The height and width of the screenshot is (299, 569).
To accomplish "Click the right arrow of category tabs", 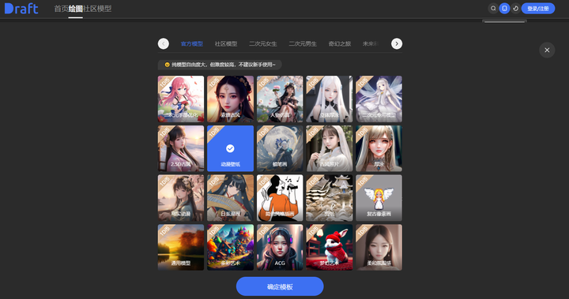I will point(397,44).
